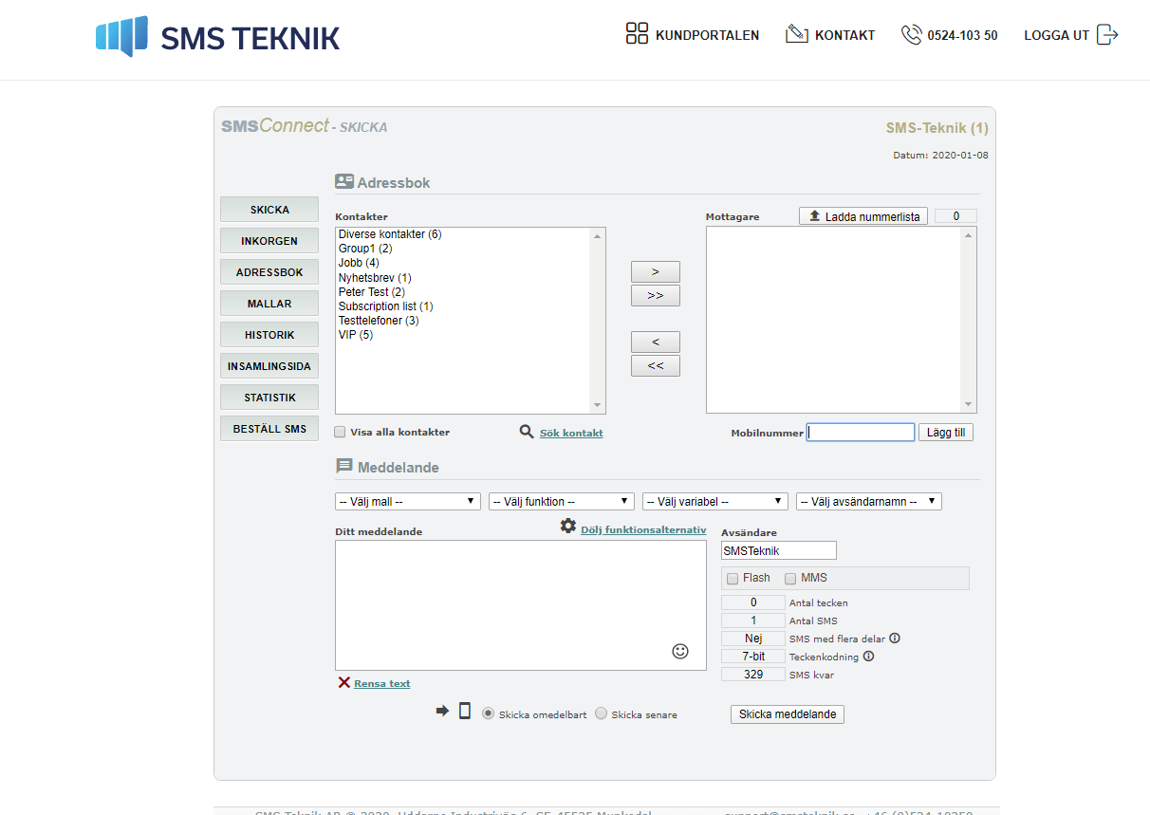Click the Dölj funktionsalternativ link
1150x815 pixels.
[643, 529]
